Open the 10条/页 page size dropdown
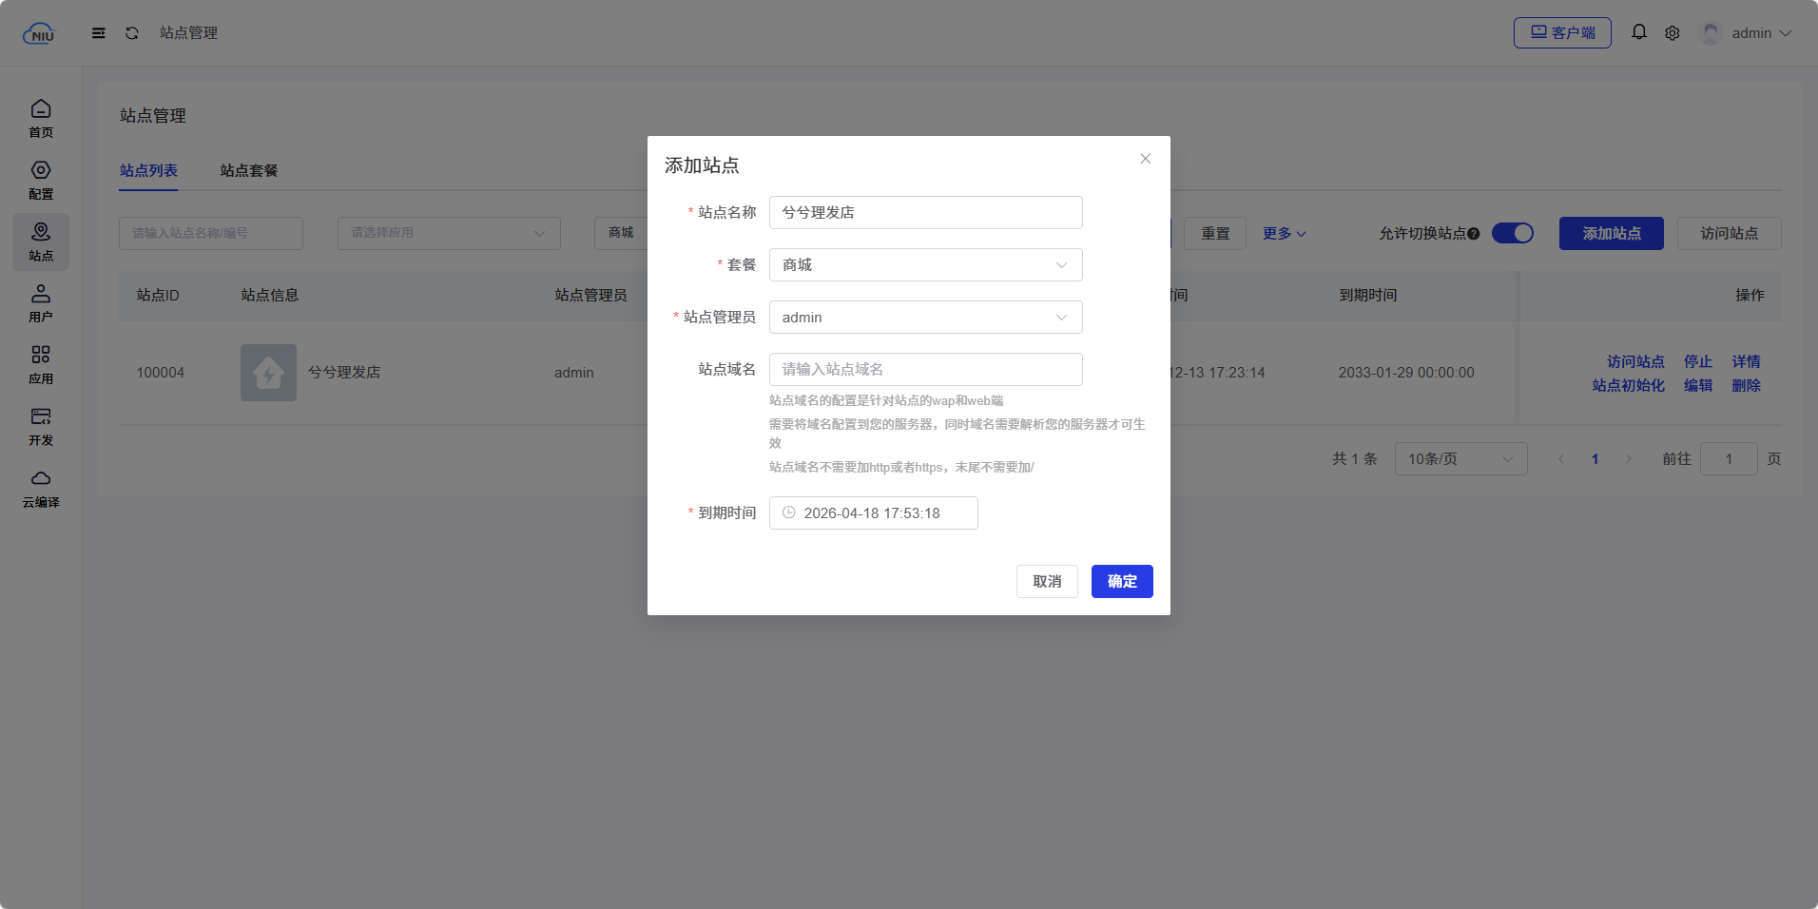The width and height of the screenshot is (1818, 909). 1460,459
